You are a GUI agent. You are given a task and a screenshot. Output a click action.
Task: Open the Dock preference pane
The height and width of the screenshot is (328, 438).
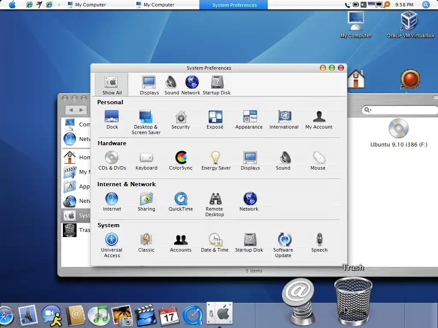pyautogui.click(x=112, y=120)
